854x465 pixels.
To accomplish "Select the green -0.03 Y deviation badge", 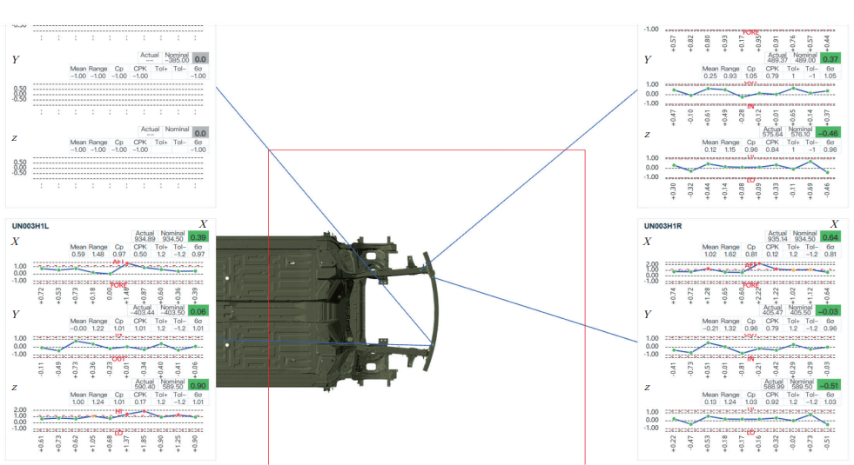I will (830, 311).
